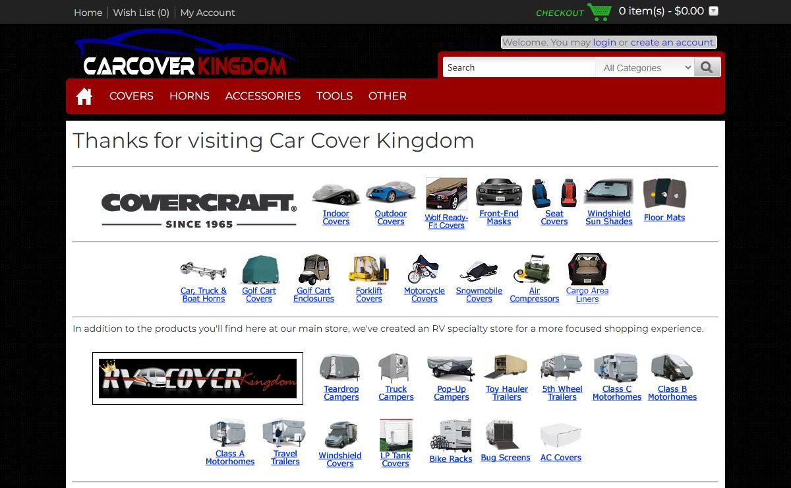Click the Car, Truck & Boat Horns image
791x488 pixels.
[x=204, y=270]
